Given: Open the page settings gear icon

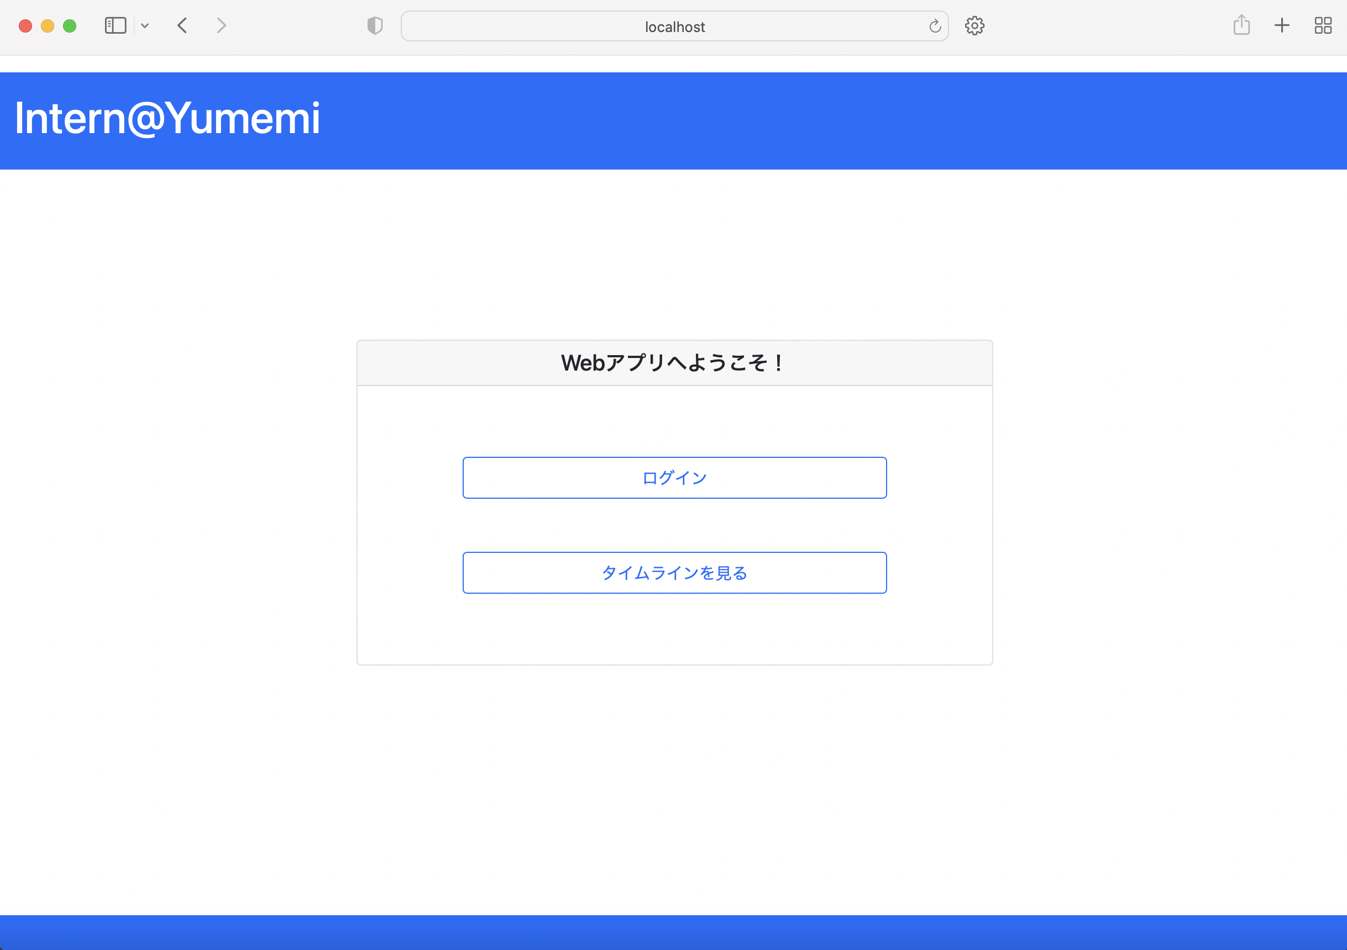Looking at the screenshot, I should [x=974, y=25].
